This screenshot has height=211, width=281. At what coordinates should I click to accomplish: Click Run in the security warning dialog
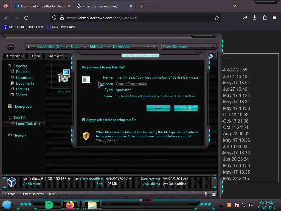click(x=158, y=108)
